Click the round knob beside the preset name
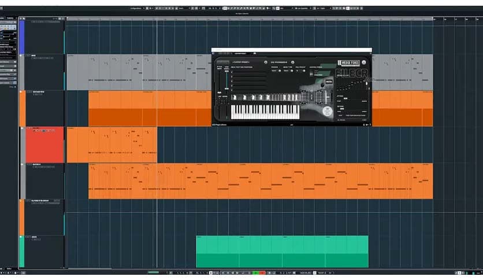This screenshot has height=280, width=483. (265, 62)
